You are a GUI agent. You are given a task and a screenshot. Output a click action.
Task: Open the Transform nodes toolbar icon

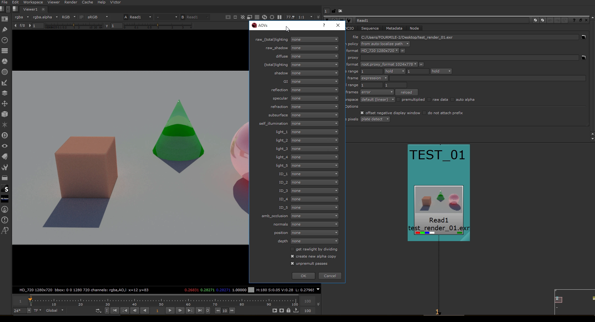pos(5,104)
